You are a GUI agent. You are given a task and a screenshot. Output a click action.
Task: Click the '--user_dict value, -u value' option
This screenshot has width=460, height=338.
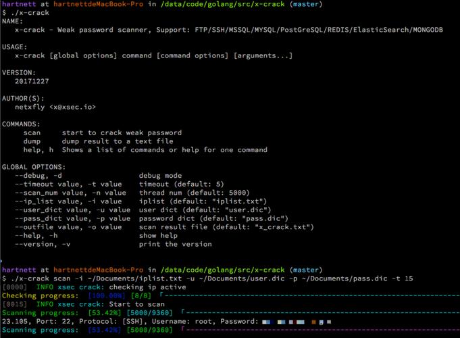(x=73, y=210)
